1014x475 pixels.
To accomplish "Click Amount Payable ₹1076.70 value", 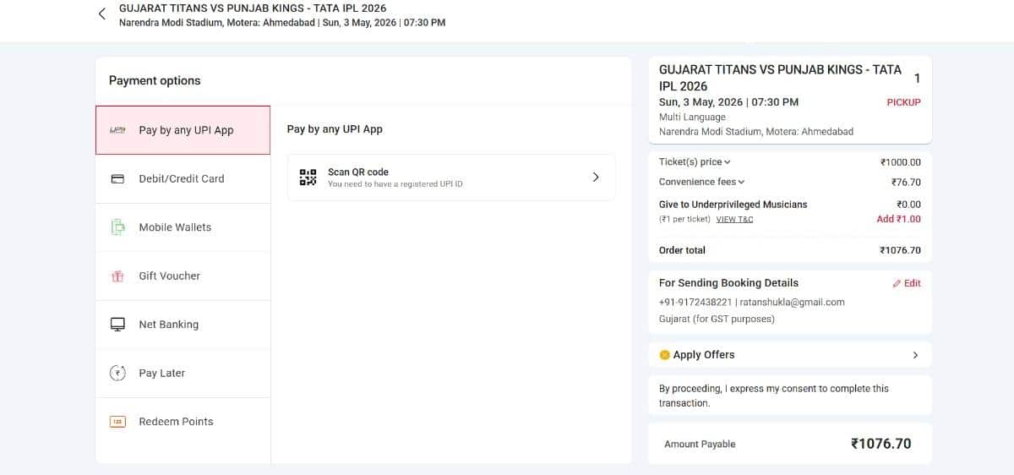I will [x=880, y=444].
